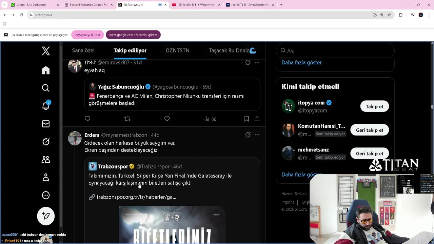Share the emirovski07 post
The image size is (434, 244).
[x=257, y=119]
